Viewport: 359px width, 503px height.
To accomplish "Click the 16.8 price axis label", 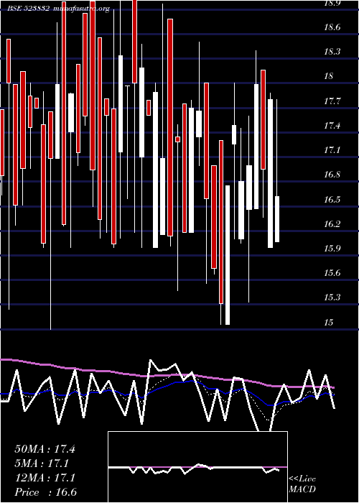I will 332,175.
